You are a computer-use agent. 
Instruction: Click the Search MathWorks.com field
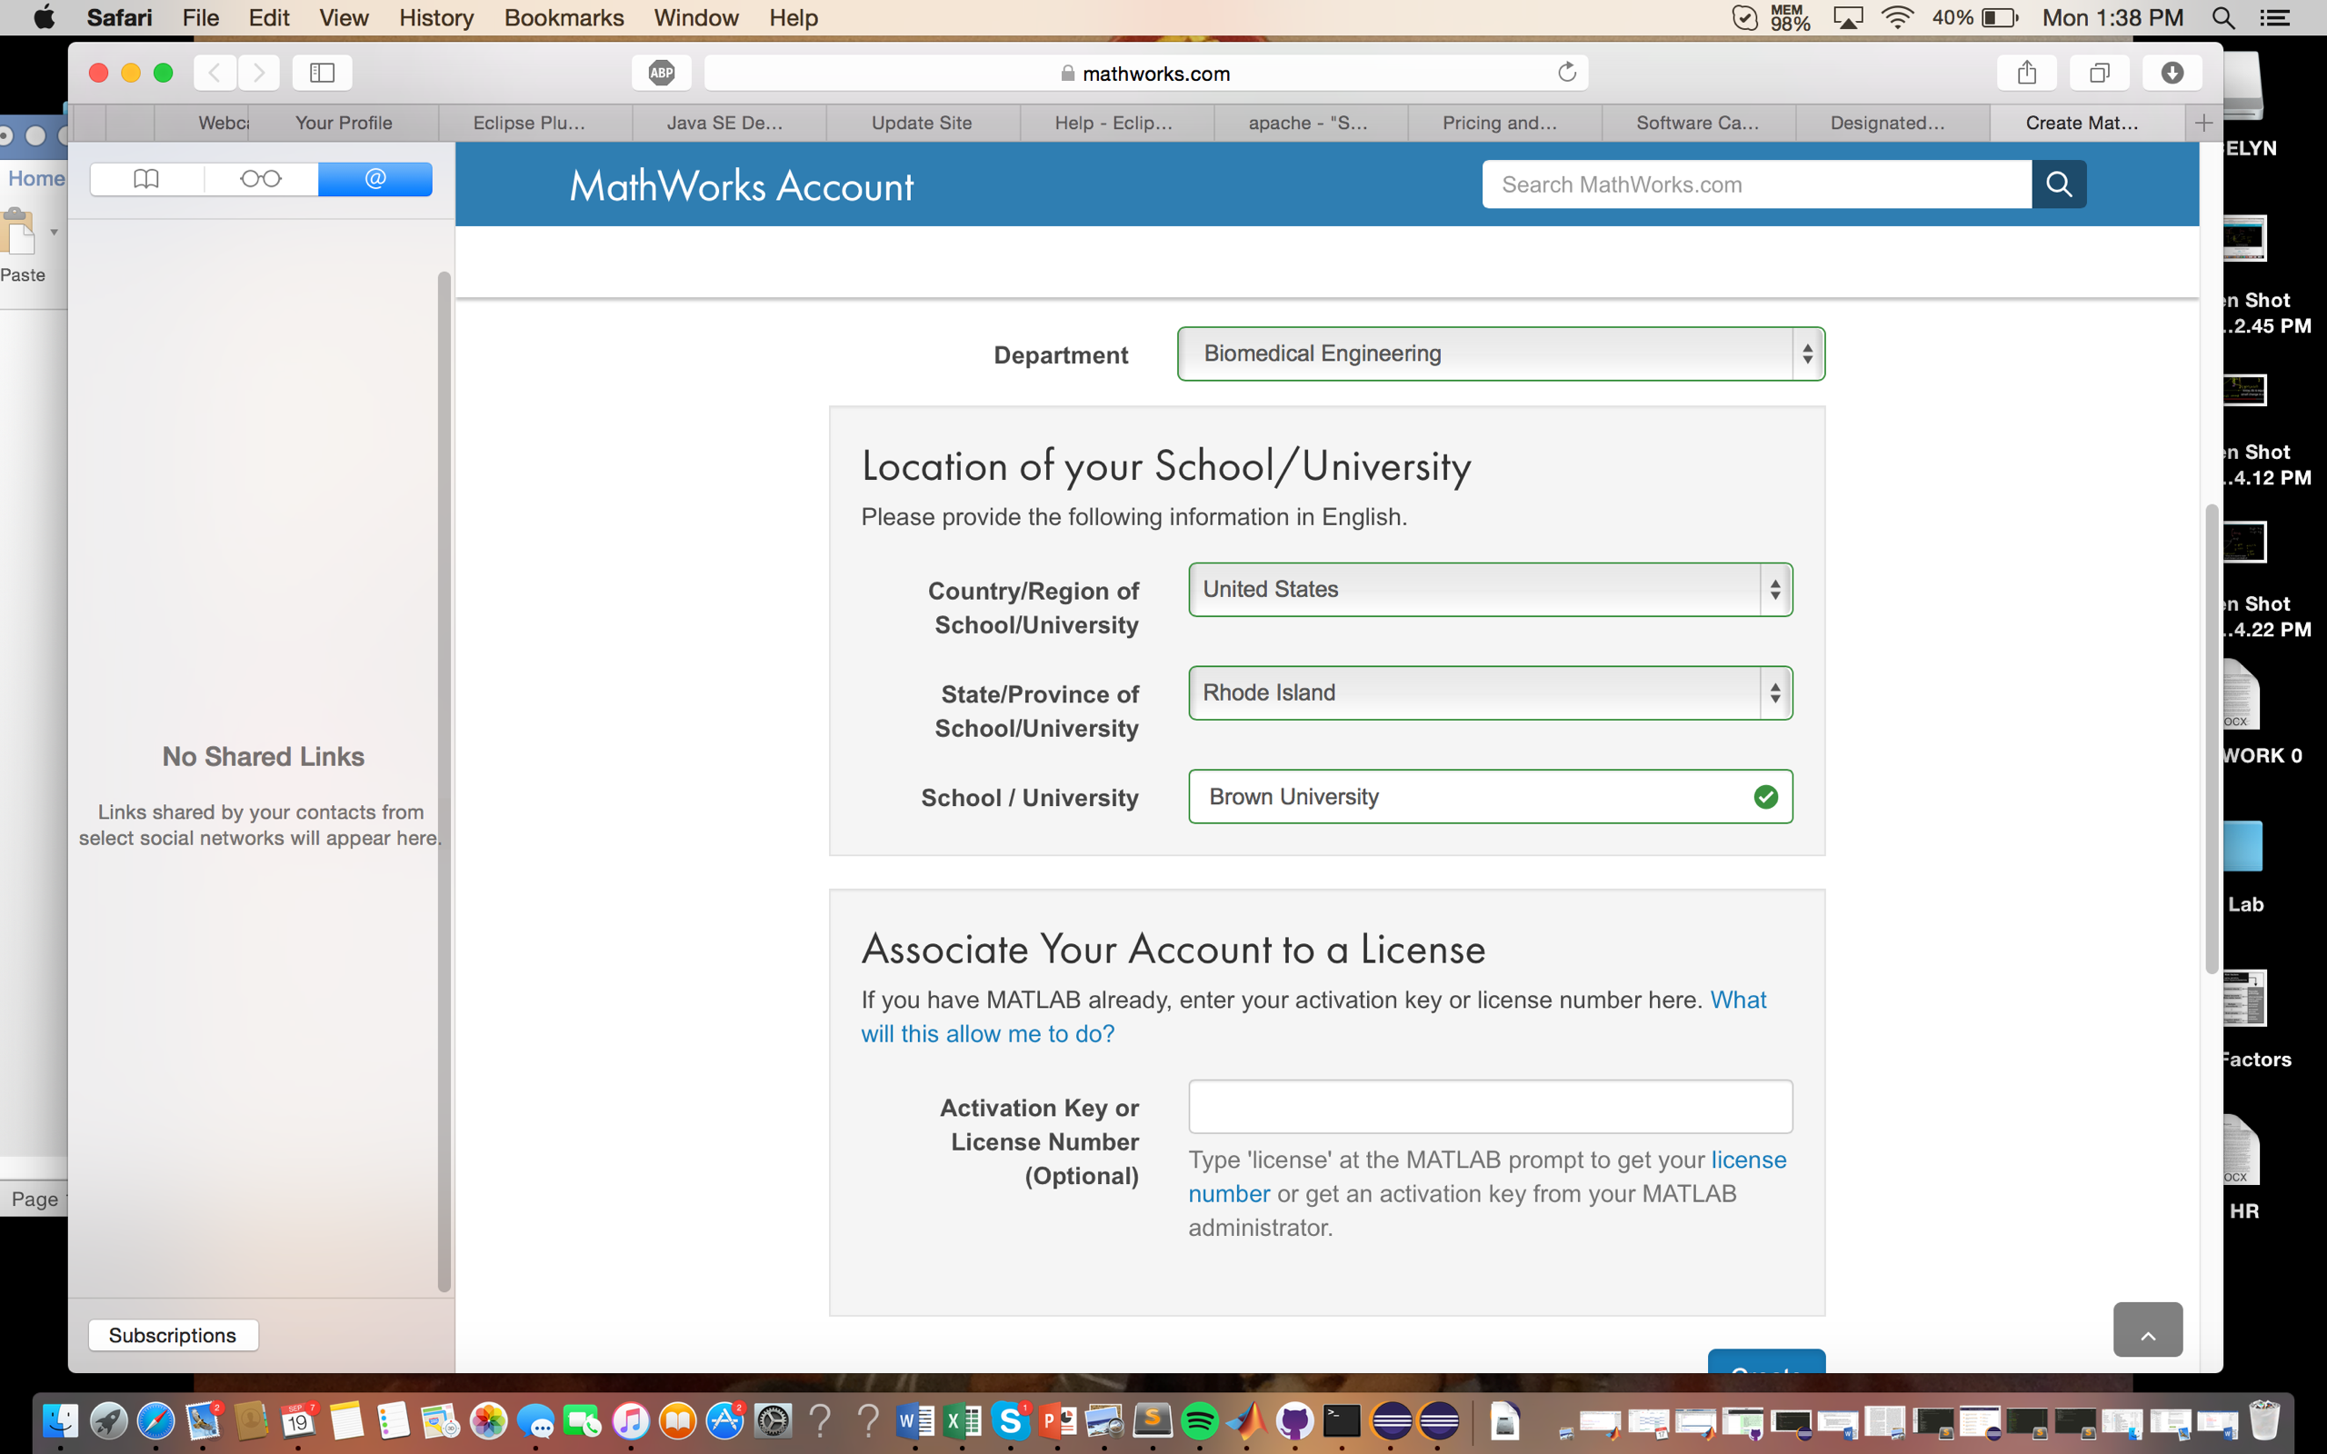1756,184
